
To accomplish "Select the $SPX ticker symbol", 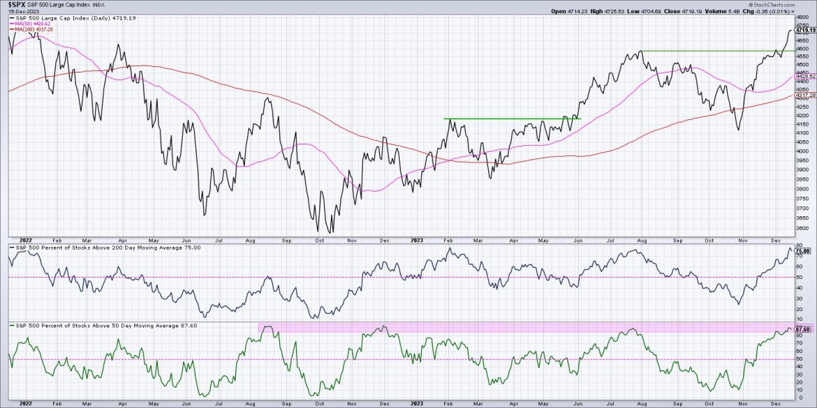I will tap(17, 4).
